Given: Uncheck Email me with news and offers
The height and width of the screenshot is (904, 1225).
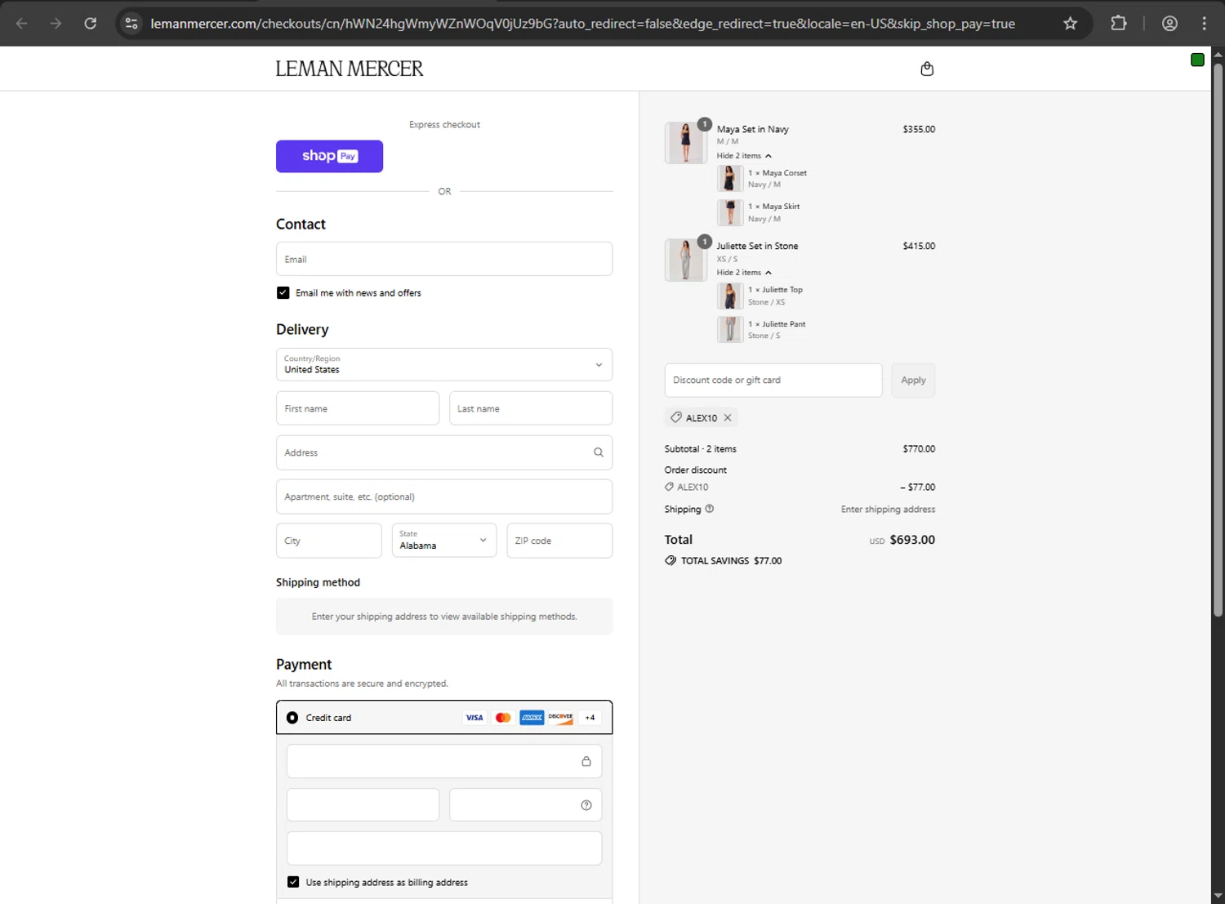Looking at the screenshot, I should pos(283,292).
